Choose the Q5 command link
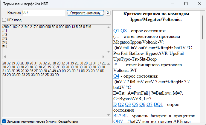Image resolution: width=206 pixels, height=125 pixels. click(135, 104)
